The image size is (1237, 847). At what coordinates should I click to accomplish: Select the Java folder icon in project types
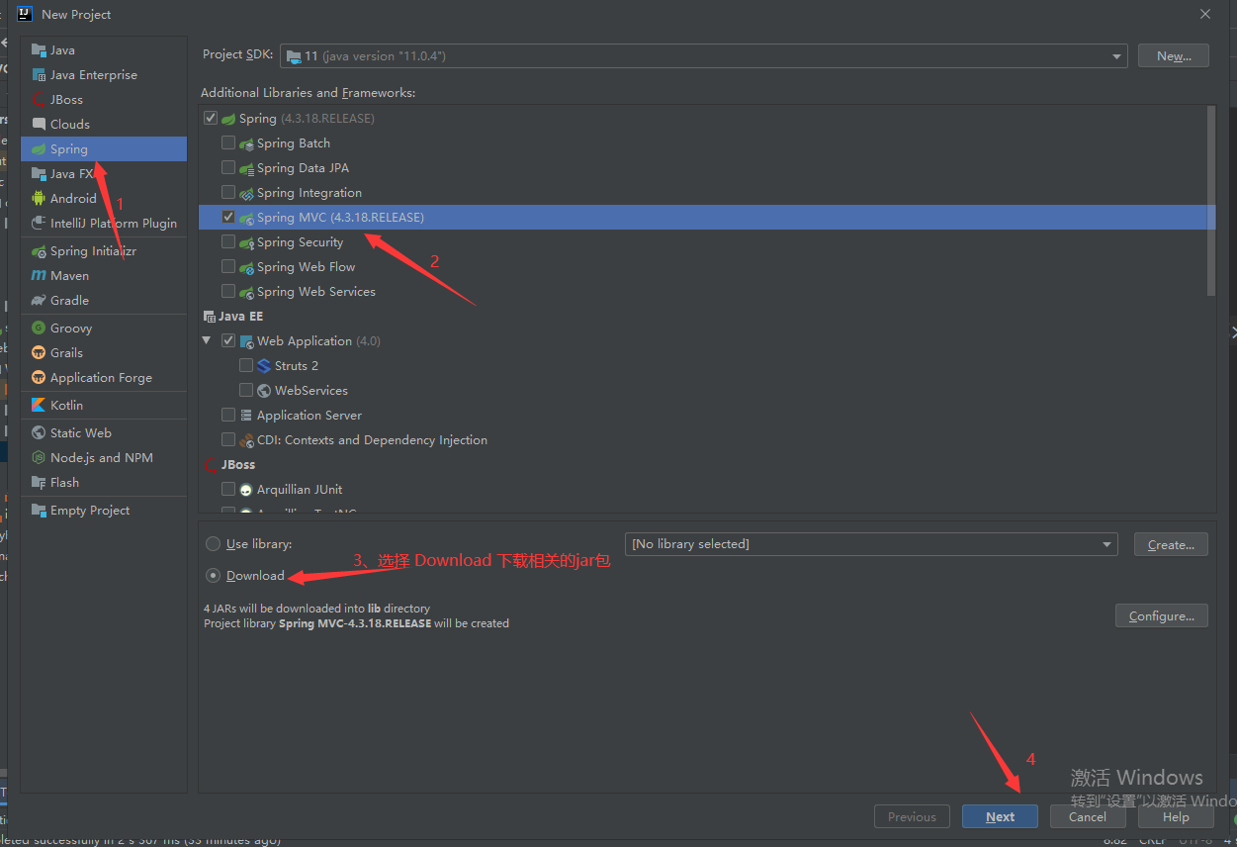click(39, 50)
